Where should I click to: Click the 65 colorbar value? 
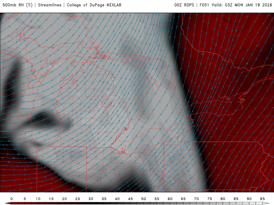[183, 199]
